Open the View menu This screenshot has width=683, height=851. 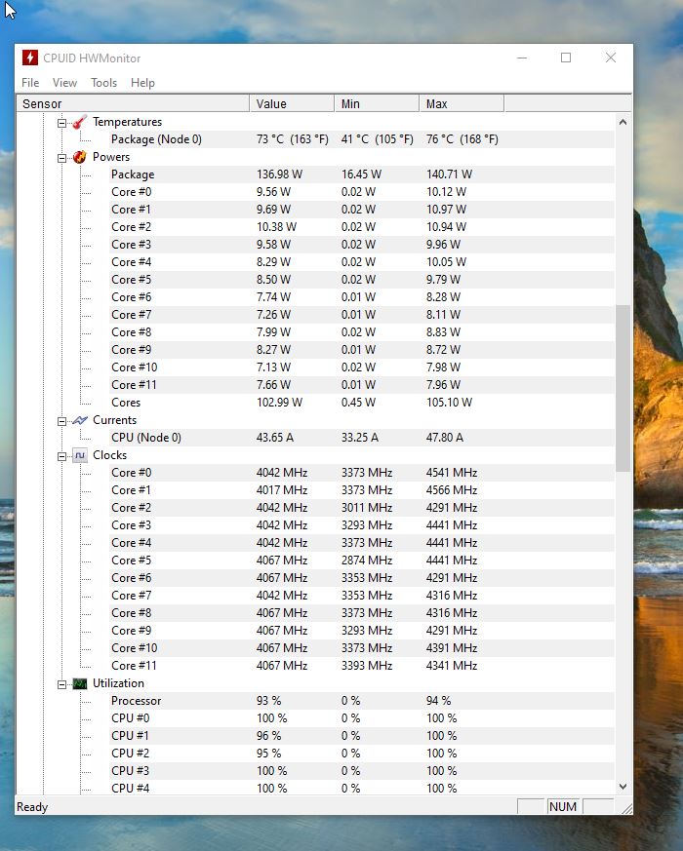(64, 83)
